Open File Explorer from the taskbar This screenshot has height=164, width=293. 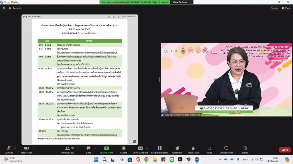click(x=155, y=159)
